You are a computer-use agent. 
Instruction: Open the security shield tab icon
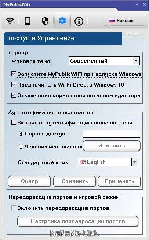coord(45,21)
